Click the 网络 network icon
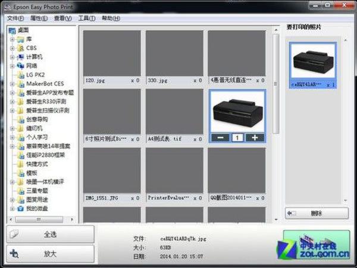 [x=20, y=66]
